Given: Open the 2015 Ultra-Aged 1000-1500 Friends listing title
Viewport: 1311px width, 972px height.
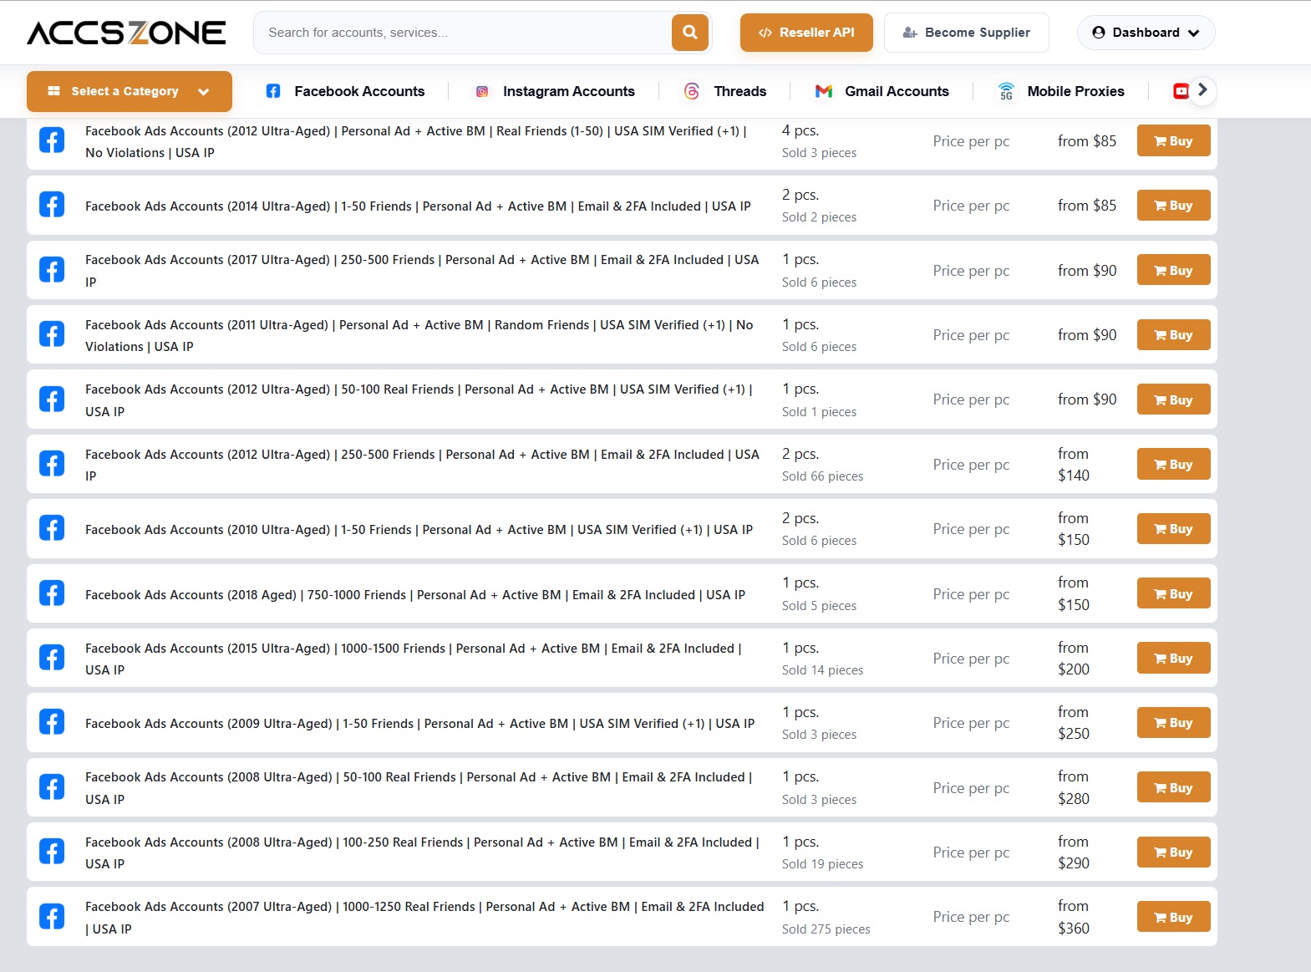Looking at the screenshot, I should [414, 659].
